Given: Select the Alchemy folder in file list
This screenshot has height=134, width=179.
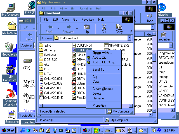Looking at the screenshot, I should (x=50, y=50).
